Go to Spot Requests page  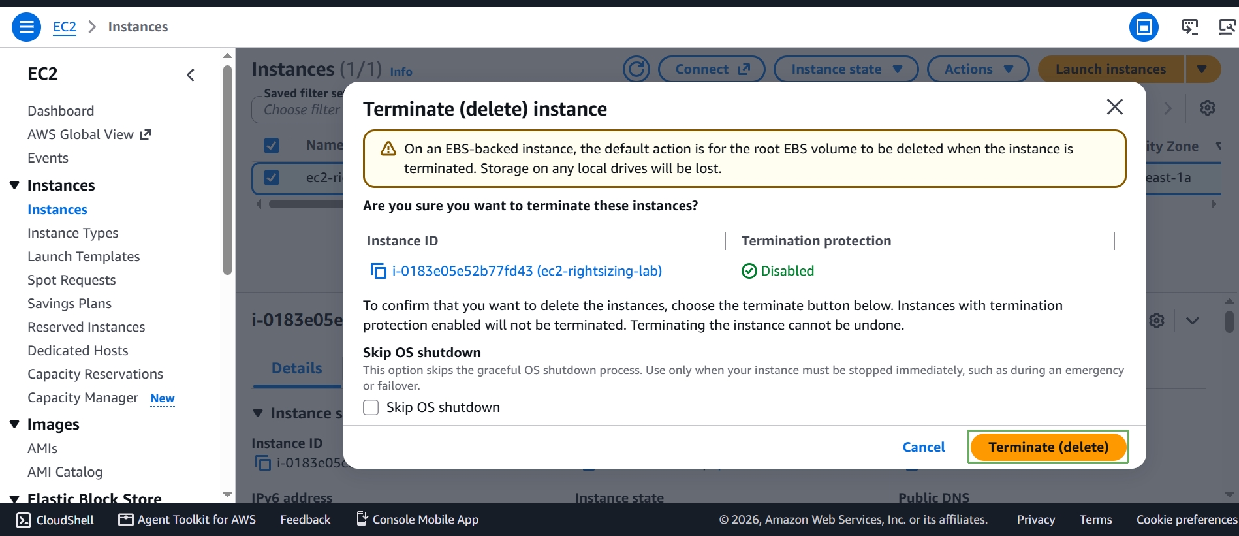click(72, 280)
